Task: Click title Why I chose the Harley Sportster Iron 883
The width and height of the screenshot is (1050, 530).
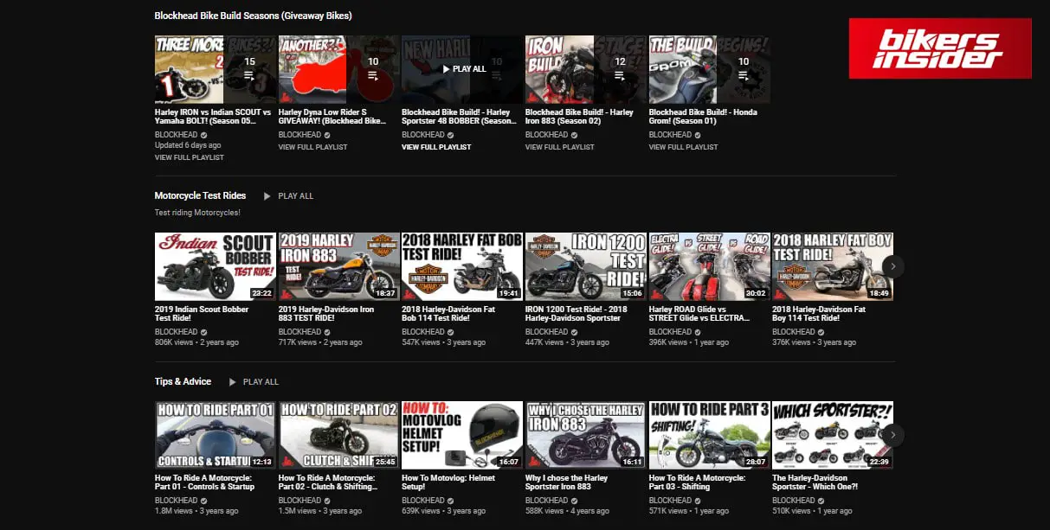Action: point(567,482)
